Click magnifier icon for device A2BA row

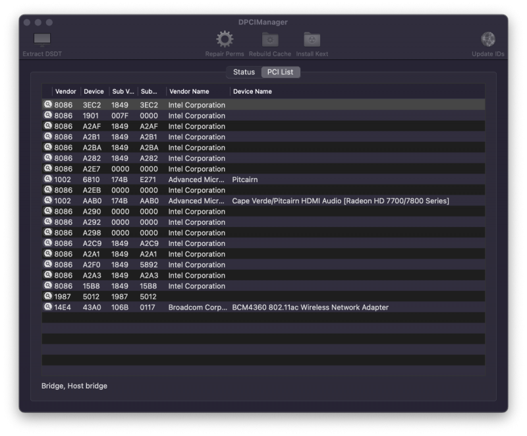[x=48, y=147]
